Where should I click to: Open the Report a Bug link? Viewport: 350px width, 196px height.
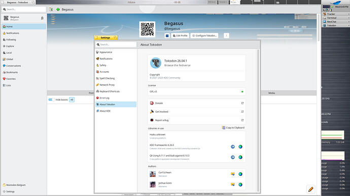coord(196,120)
